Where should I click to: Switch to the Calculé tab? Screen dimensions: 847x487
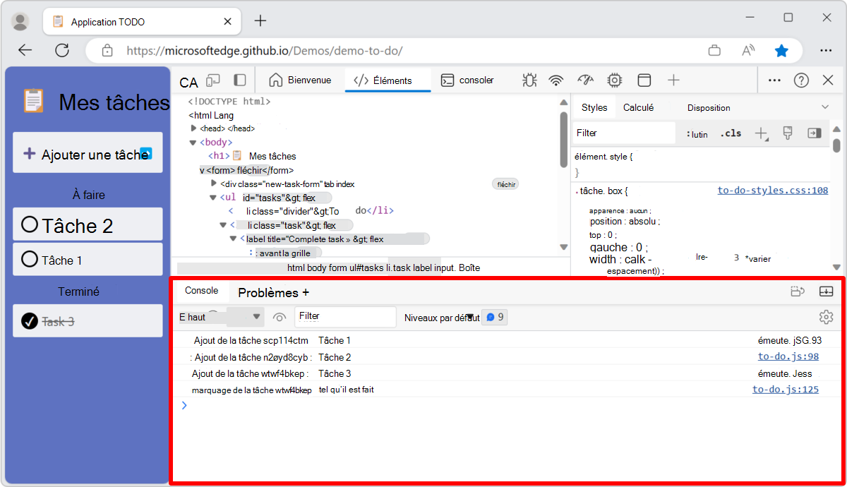[x=638, y=108]
